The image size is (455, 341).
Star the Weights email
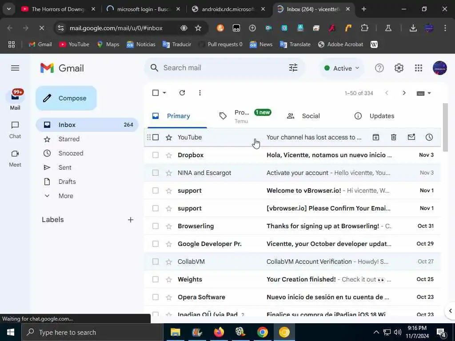point(168,279)
